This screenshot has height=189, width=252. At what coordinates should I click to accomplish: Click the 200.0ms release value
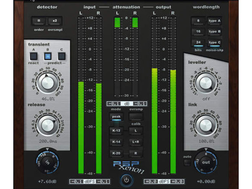pos(48,141)
